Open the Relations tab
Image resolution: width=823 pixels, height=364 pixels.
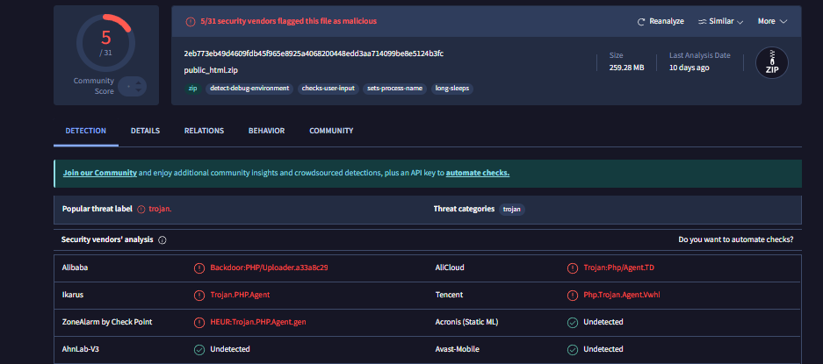(x=204, y=131)
